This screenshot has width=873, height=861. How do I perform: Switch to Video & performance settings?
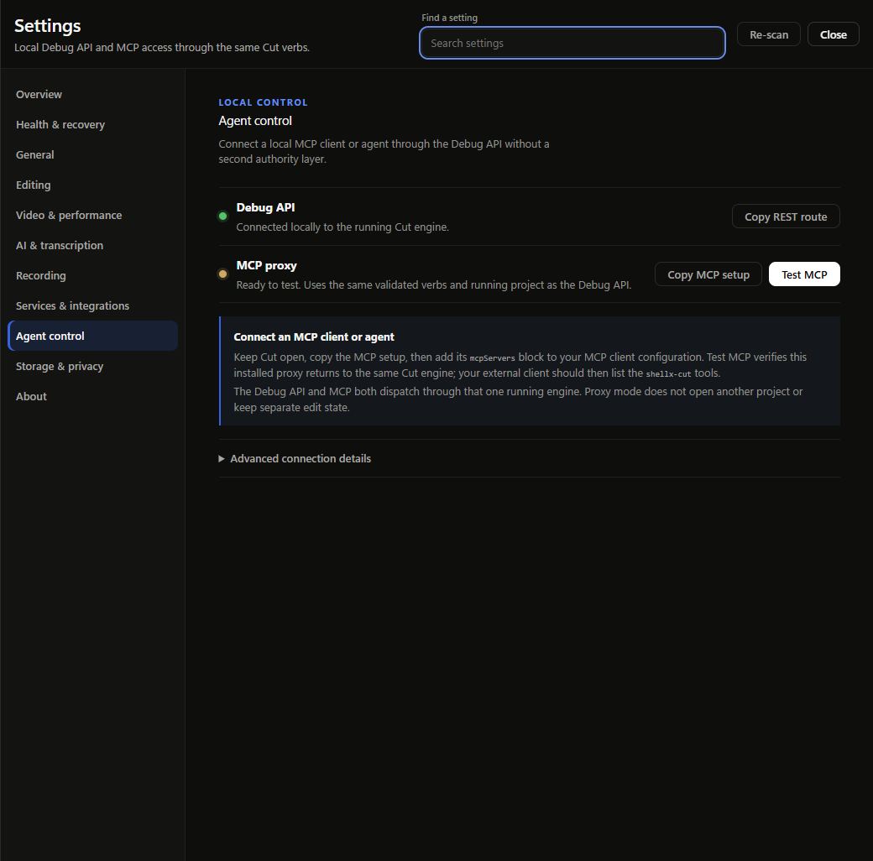[x=92, y=216]
